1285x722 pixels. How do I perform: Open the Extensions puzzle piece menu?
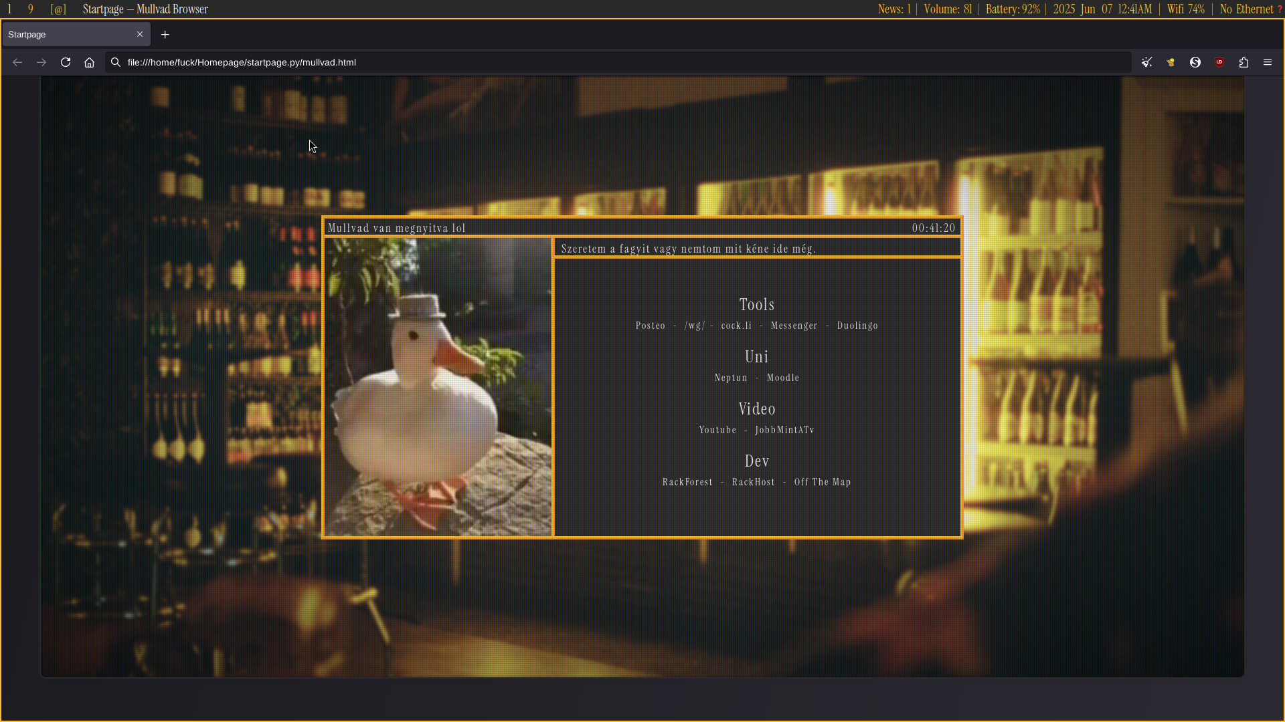(1244, 62)
